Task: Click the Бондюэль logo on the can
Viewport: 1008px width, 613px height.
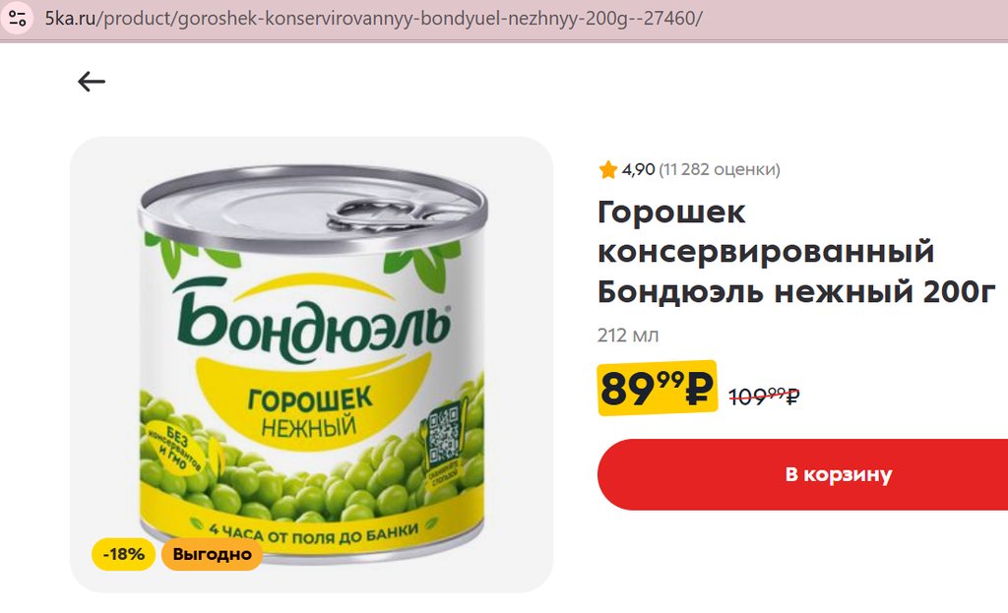Action: (x=312, y=320)
